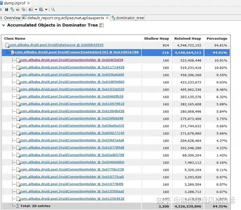Open DruidConnectionHolder @ 0x6107789d8 link
This screenshot has height=210, width=241.
tap(72, 148)
